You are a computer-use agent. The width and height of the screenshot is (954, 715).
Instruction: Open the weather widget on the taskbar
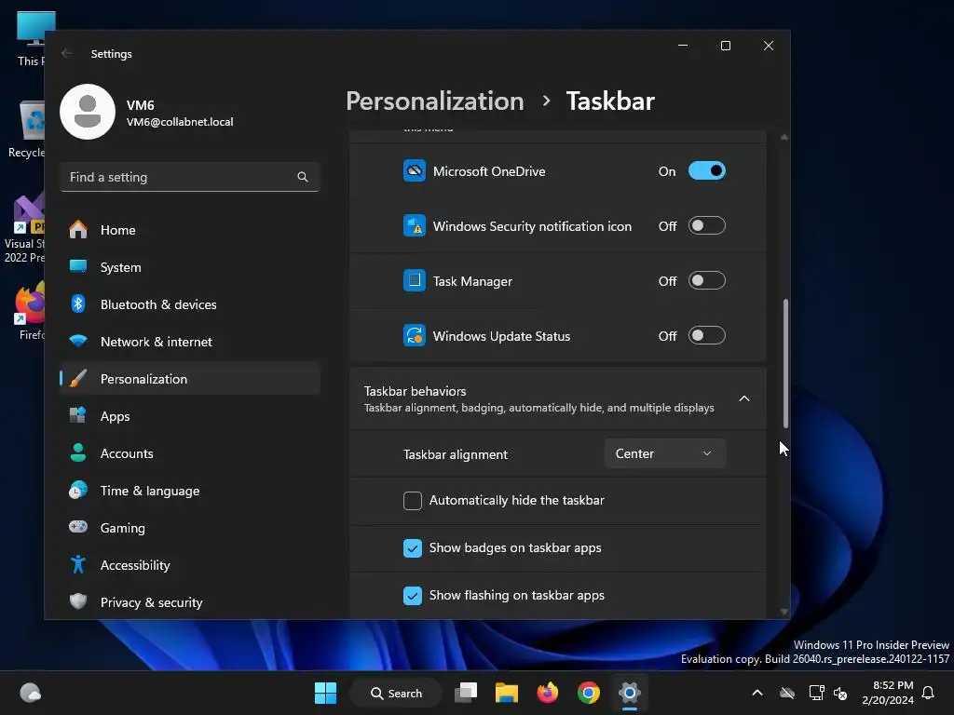31,693
